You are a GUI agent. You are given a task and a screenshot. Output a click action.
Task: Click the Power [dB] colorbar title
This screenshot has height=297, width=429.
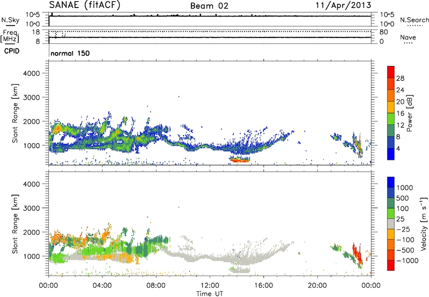click(409, 113)
